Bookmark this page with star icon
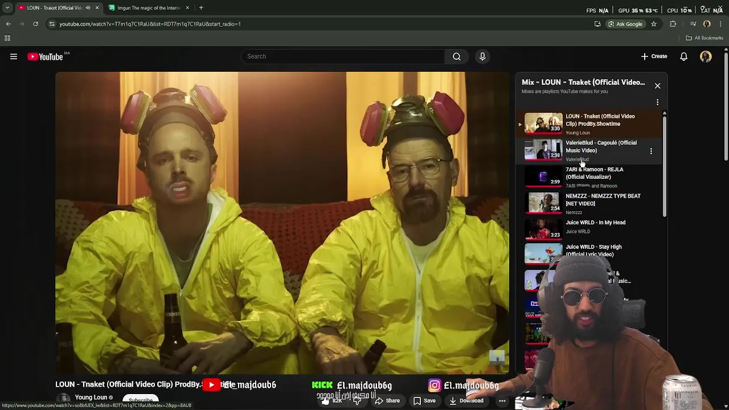 point(654,24)
